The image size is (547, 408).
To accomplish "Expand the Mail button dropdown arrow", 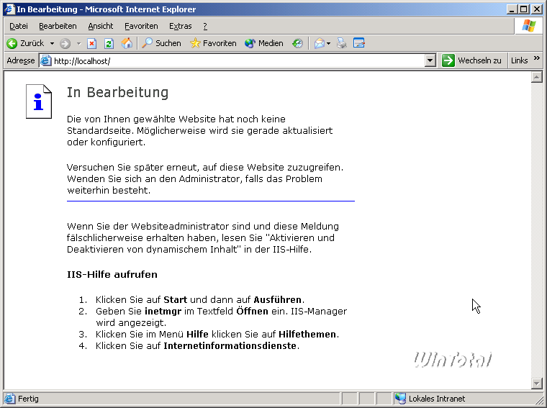I will pyautogui.click(x=329, y=44).
